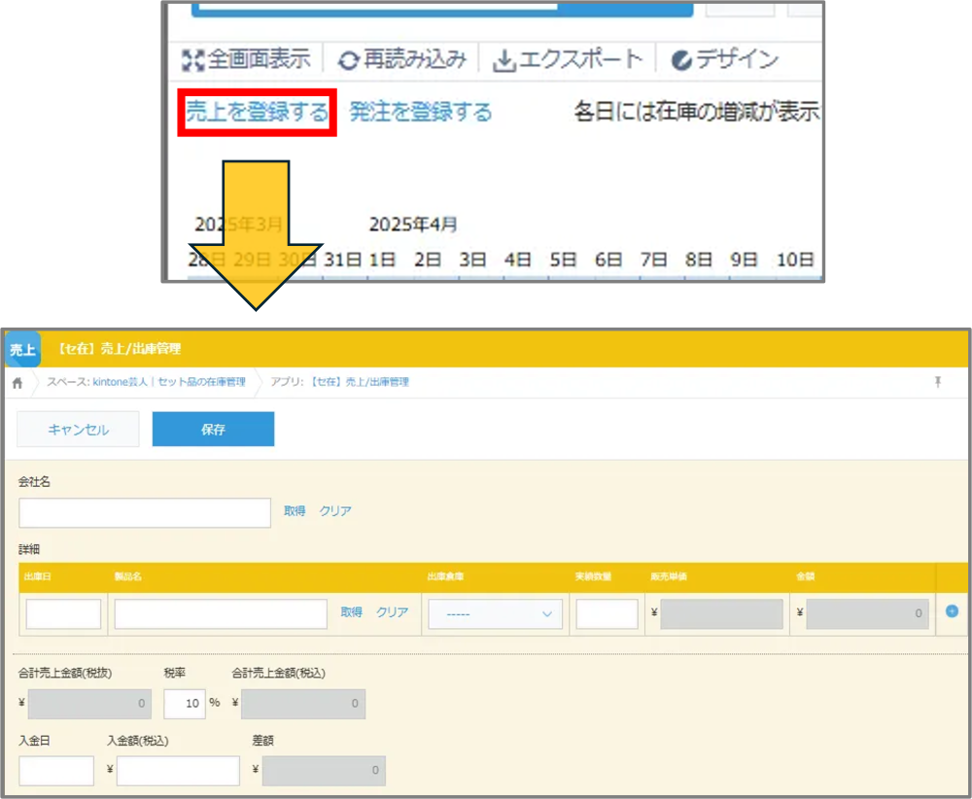The image size is (972, 799).
Task: Click the 会社名 input field
Action: [145, 512]
